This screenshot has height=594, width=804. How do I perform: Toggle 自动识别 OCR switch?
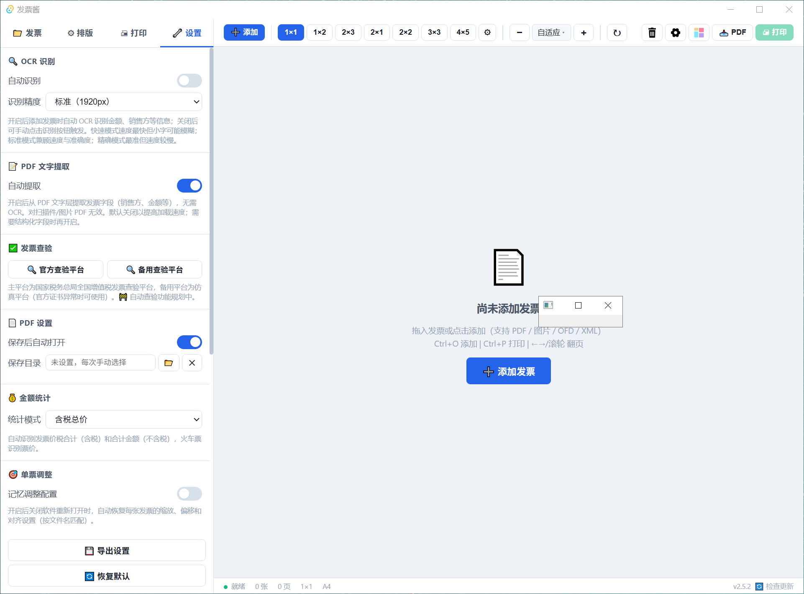tap(189, 81)
